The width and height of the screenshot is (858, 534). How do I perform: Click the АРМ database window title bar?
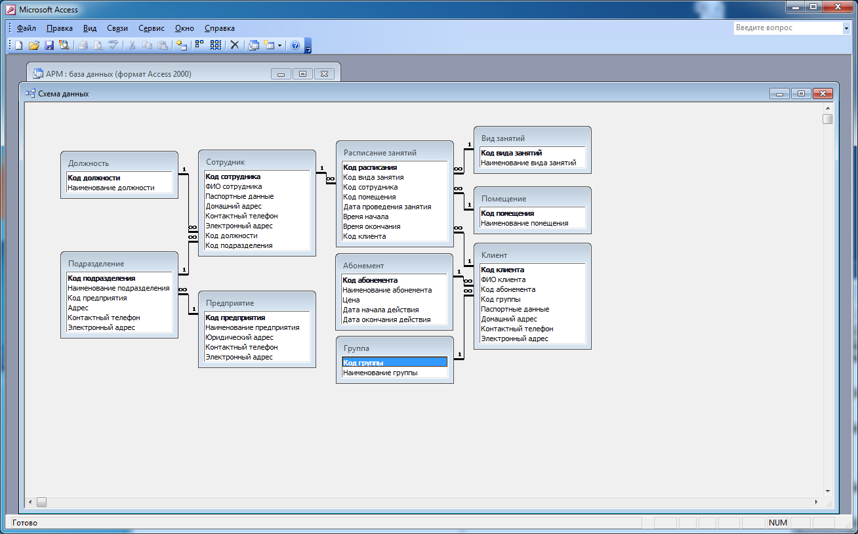[x=183, y=73]
